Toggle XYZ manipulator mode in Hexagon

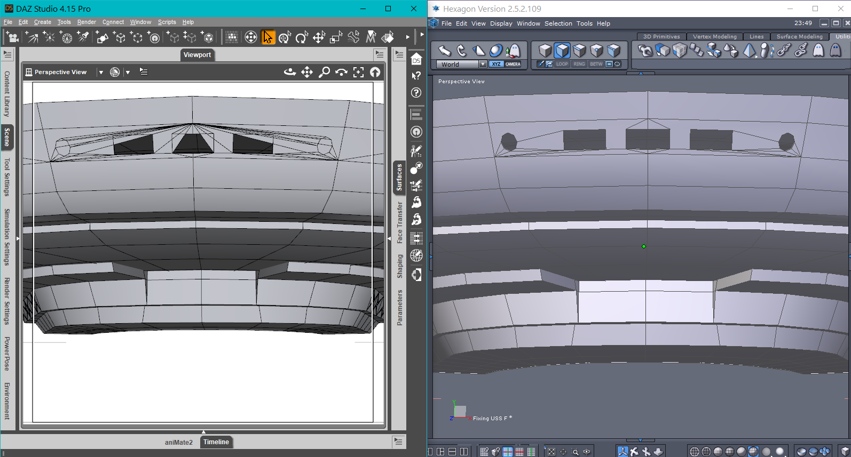coord(496,64)
